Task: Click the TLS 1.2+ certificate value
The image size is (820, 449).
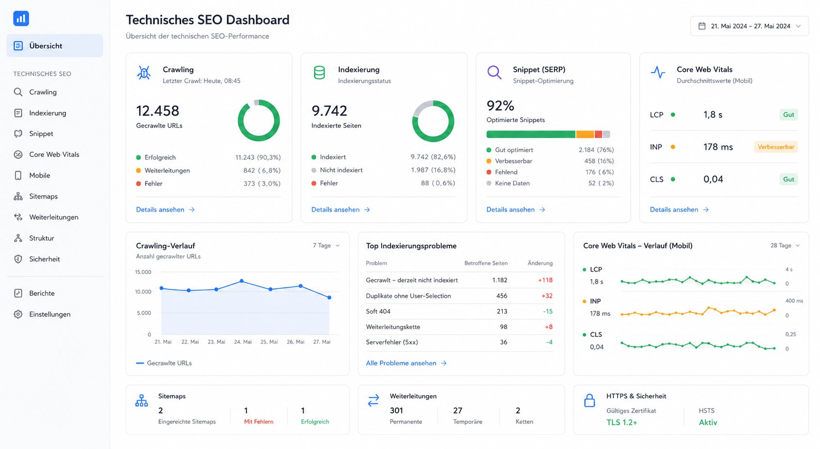Action: 621,422
